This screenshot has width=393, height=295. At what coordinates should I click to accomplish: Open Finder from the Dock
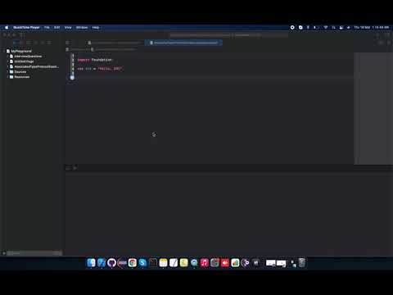[91, 263]
